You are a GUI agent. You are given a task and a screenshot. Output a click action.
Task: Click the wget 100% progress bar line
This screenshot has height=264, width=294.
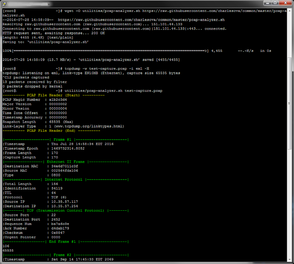tap(137, 51)
